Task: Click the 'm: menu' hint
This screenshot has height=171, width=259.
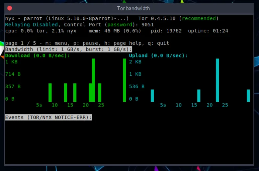Action: coord(56,43)
